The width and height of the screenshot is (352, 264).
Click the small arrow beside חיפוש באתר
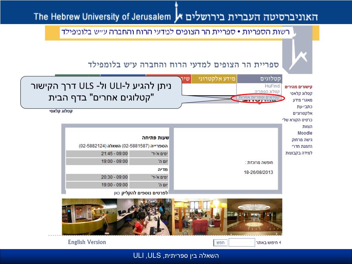coord(280,242)
